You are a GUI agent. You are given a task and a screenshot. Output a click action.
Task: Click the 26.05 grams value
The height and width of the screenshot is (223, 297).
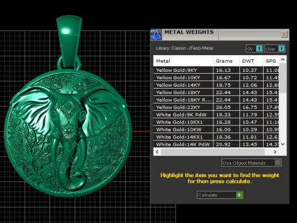pyautogui.click(x=223, y=107)
